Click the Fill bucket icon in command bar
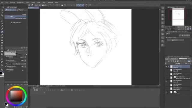Screen dimensions: 192x108 click(x=62, y=5)
